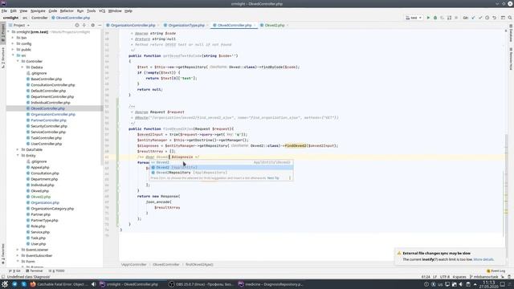The width and height of the screenshot is (514, 289).
Task: Collapse the Controller folder
Action: point(18,61)
